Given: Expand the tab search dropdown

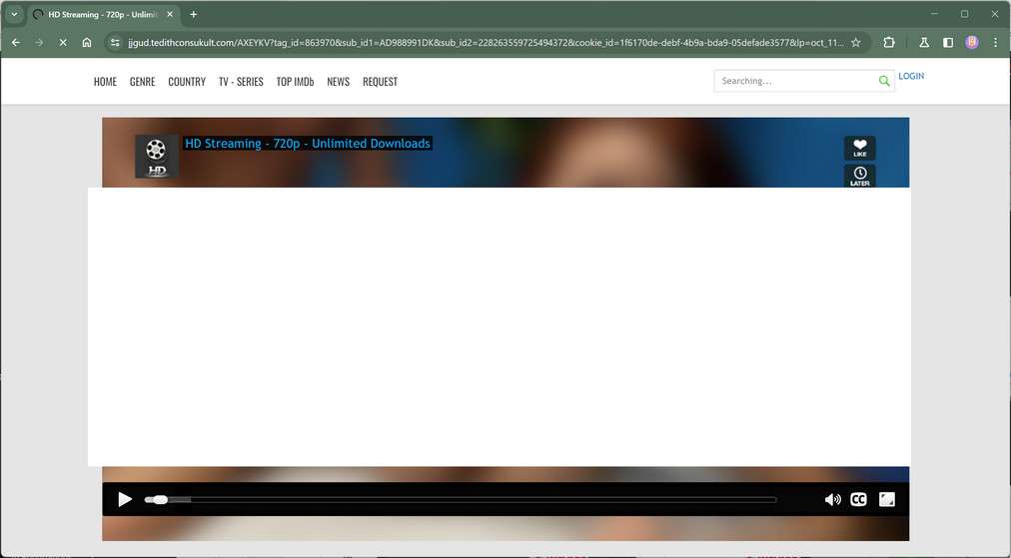Looking at the screenshot, I should pos(14,14).
